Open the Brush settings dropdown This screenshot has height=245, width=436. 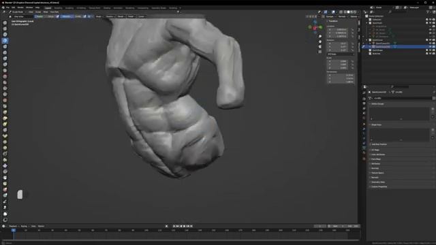point(99,16)
